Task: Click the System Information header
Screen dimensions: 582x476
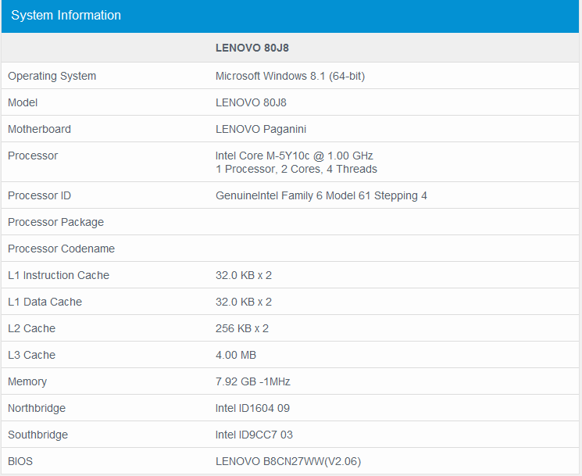Action: point(66,16)
